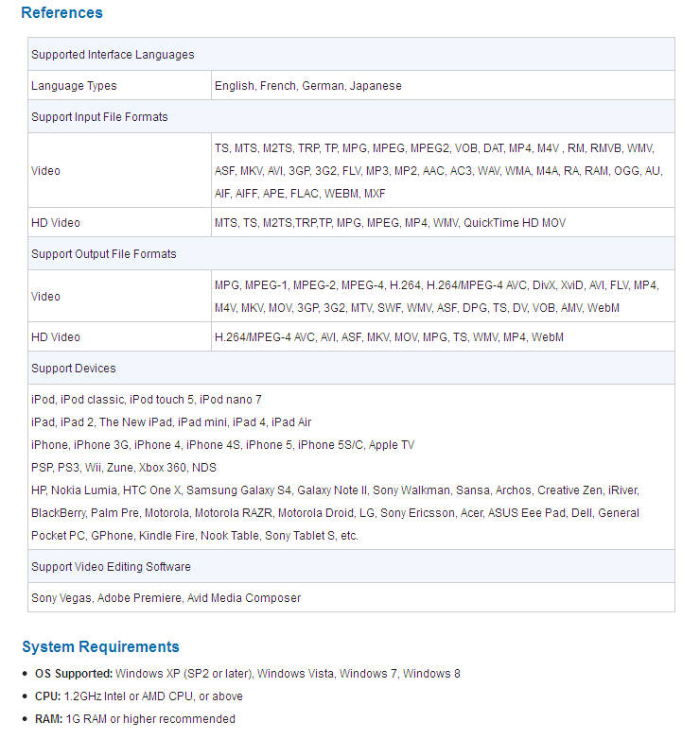Screen dimensions: 700x739
Task: Click the line starting 'BlackBerry, Palm Pre, Motorola'
Action: click(x=335, y=513)
